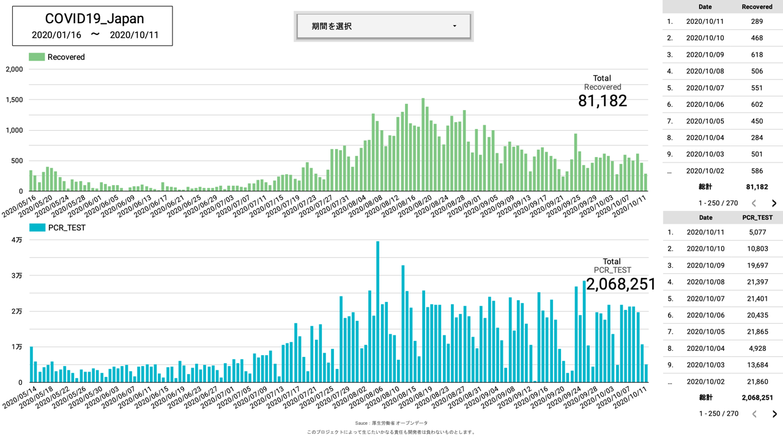The width and height of the screenshot is (783, 440).
Task: Sort by the PCR_TEST column header
Action: 757,218
